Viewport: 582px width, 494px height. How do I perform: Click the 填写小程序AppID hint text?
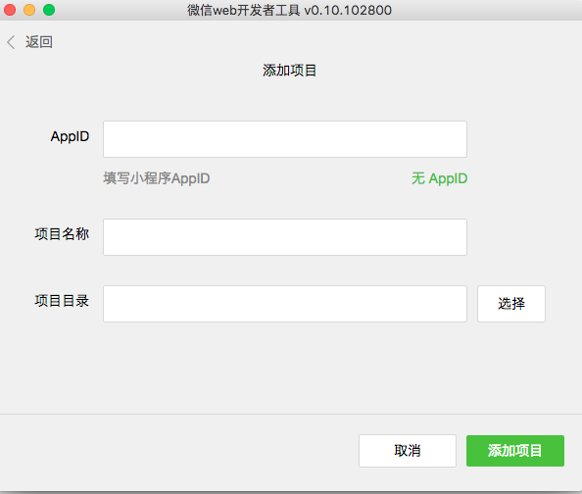pyautogui.click(x=156, y=178)
